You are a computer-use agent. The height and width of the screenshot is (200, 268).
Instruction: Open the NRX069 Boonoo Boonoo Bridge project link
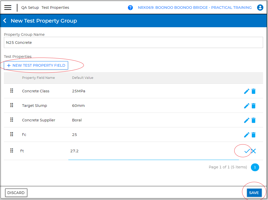195,8
